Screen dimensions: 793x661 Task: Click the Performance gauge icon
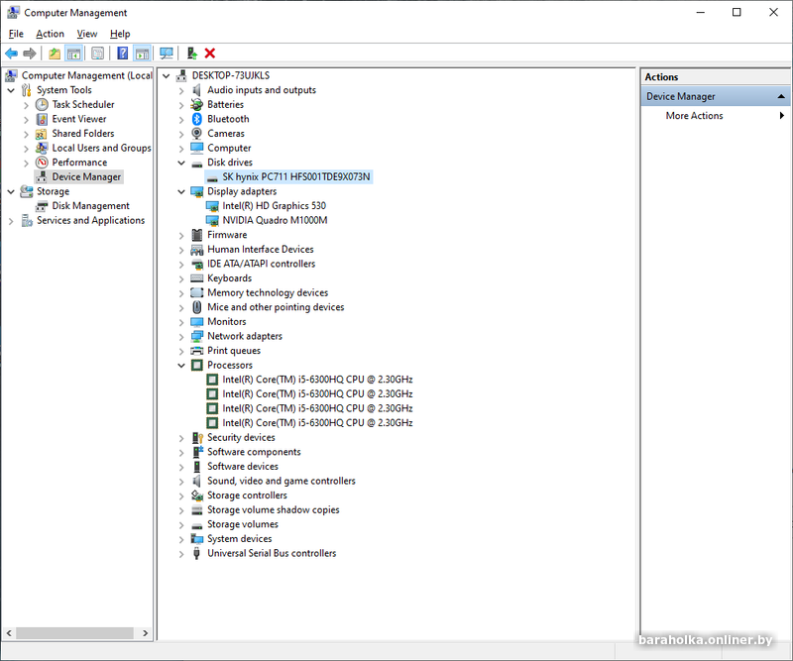click(x=42, y=163)
